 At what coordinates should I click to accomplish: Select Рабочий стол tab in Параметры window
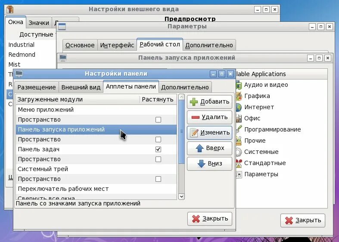click(x=160, y=44)
